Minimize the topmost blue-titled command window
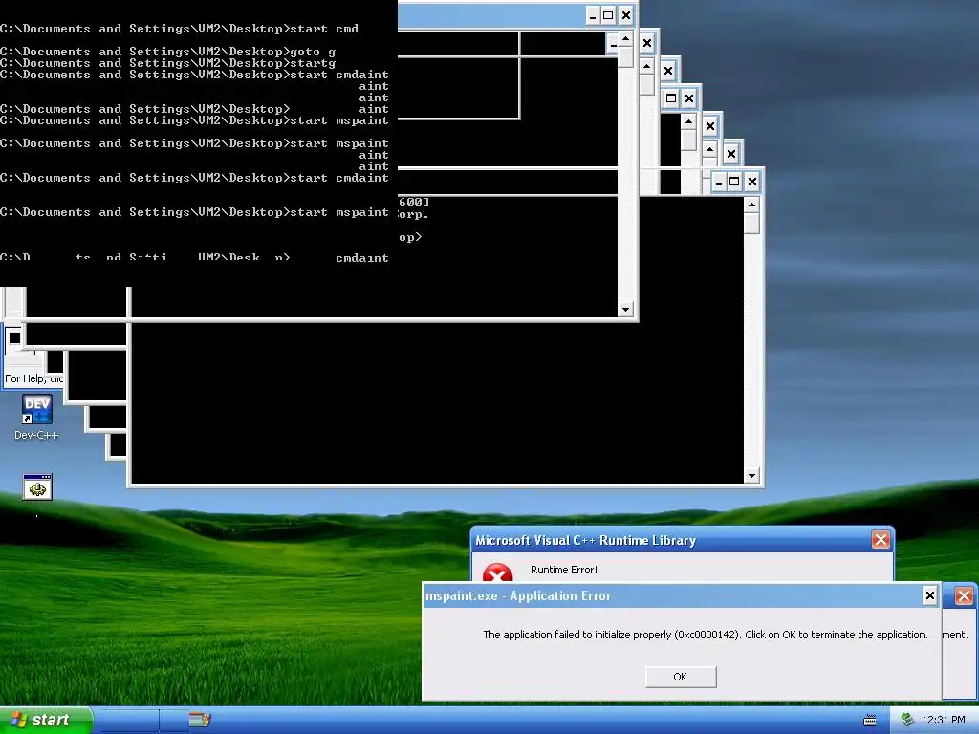 click(593, 15)
